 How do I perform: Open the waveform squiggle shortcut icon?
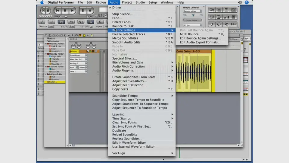pos(226,24)
